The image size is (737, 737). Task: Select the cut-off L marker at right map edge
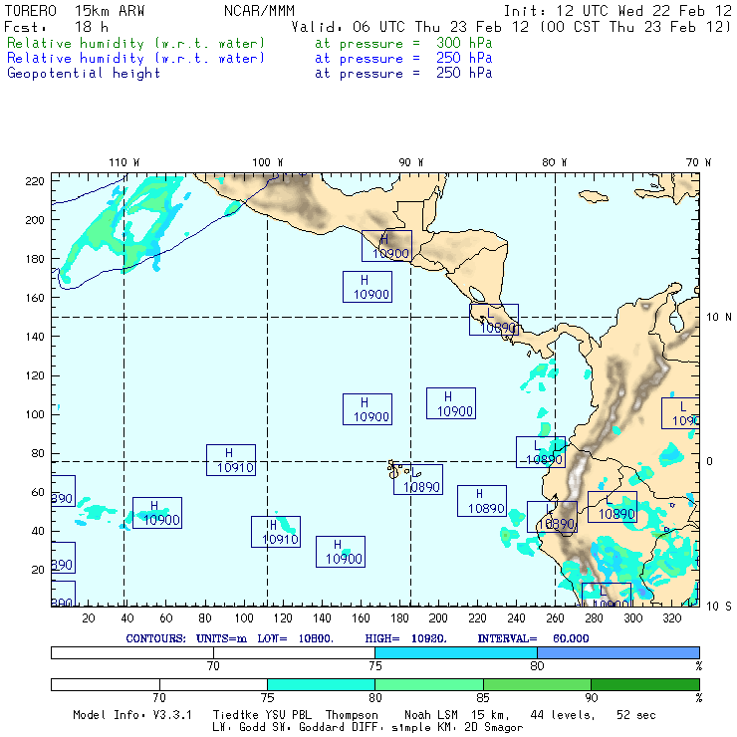coord(682,412)
